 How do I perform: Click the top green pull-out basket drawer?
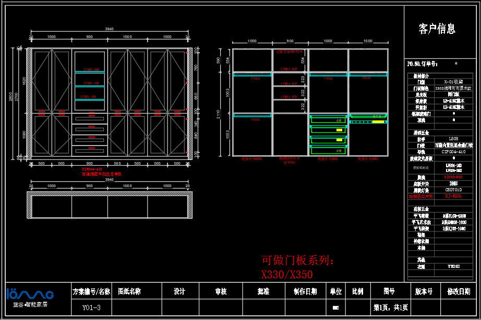point(328,120)
